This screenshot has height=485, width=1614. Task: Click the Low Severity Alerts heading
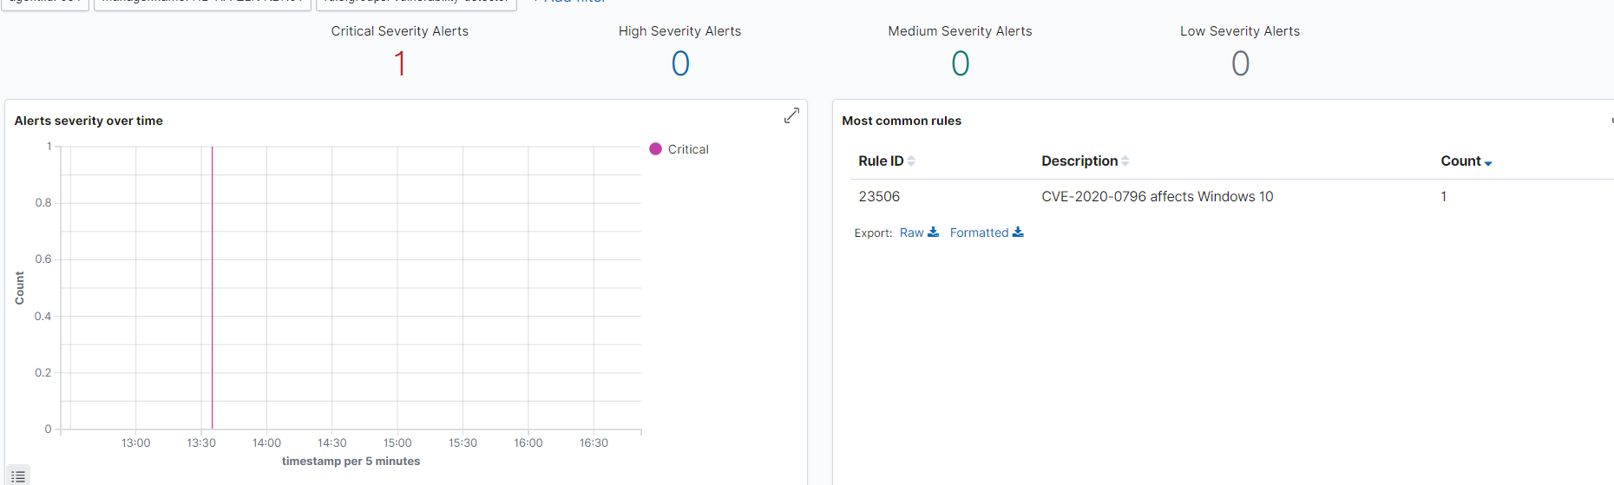point(1240,31)
